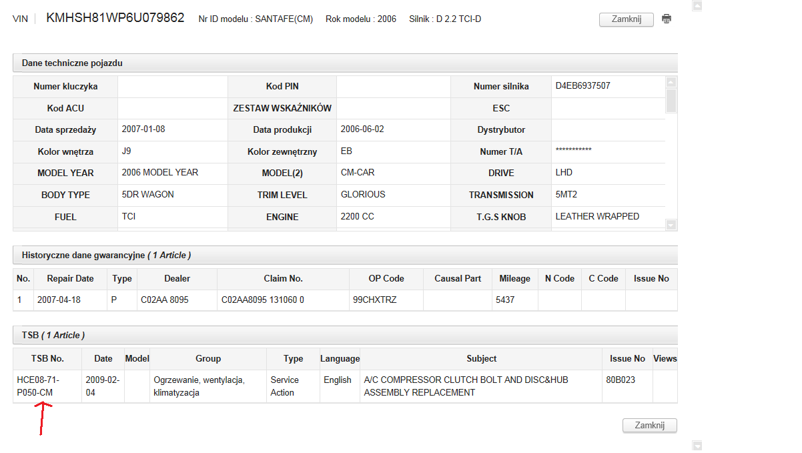Click the 5MT2 transmission value
Screen dimensions: 802x453
[x=566, y=194]
